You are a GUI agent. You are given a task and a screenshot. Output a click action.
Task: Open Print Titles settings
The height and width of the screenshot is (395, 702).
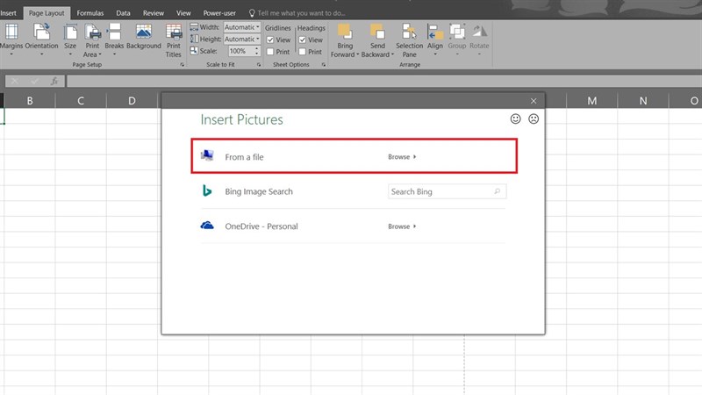tap(173, 40)
